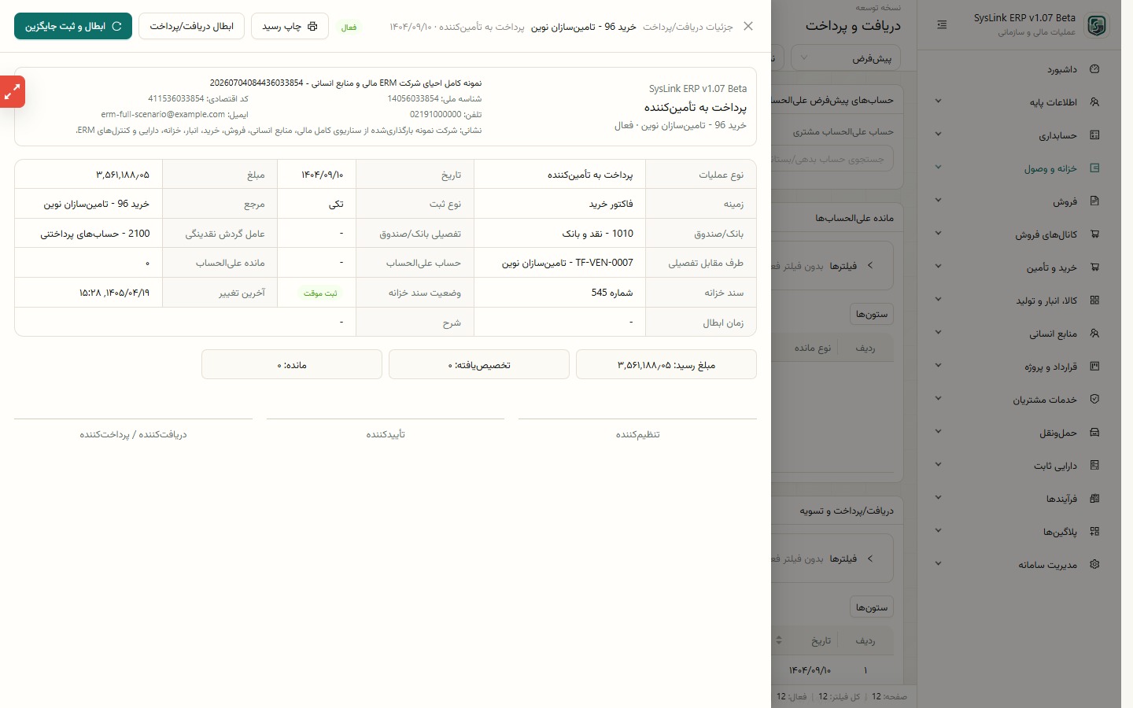
Task: Expand the فروش menu chevron
Action: (938, 201)
